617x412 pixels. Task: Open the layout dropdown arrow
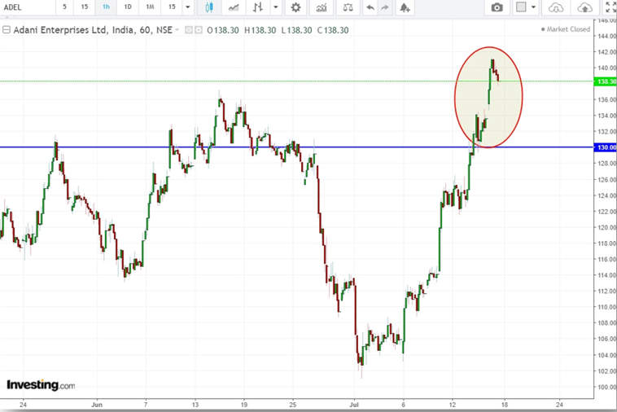[534, 7]
